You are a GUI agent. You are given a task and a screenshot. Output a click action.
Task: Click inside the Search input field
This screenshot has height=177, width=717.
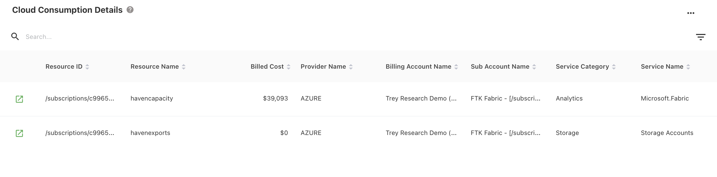(x=167, y=37)
